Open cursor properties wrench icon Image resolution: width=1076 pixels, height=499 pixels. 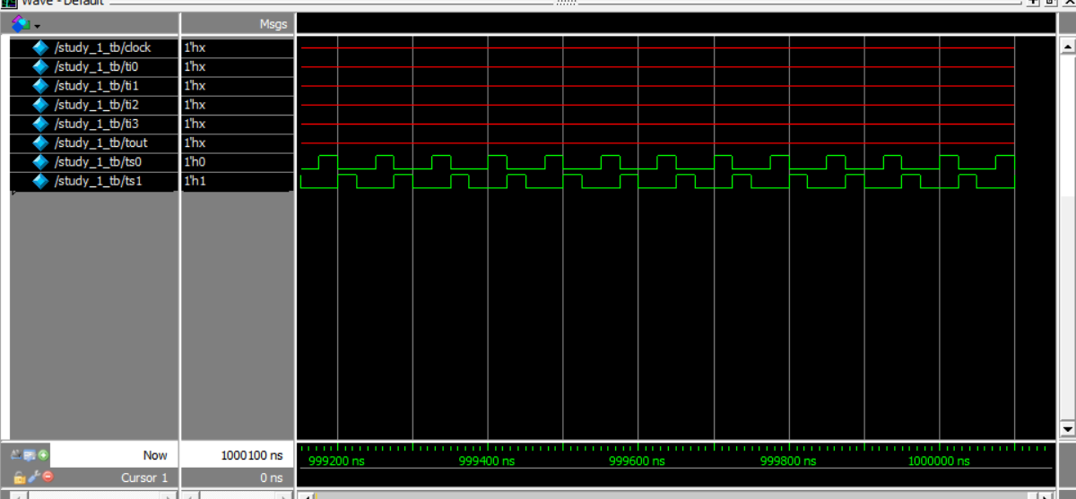[33, 477]
